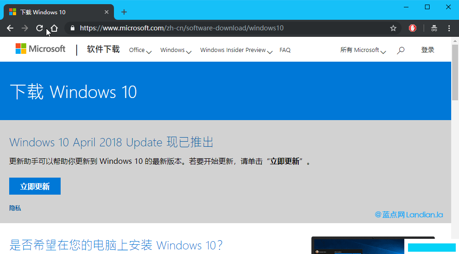This screenshot has width=459, height=254.
Task: Open the browser home page
Action: tap(54, 28)
